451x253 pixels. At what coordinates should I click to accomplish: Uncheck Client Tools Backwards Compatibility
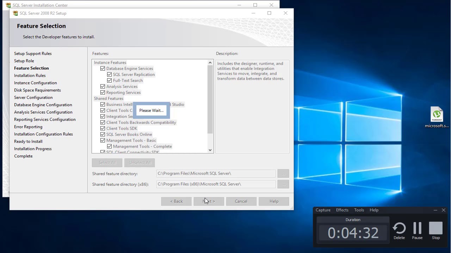click(103, 122)
